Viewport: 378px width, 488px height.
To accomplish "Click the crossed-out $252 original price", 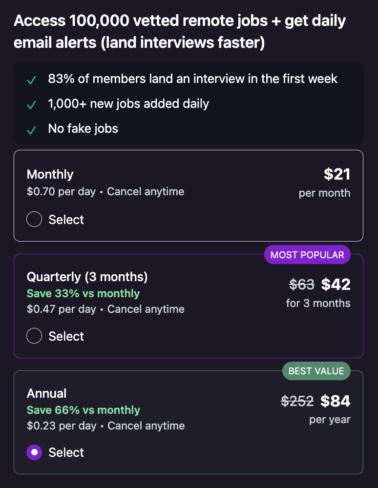I will (297, 401).
